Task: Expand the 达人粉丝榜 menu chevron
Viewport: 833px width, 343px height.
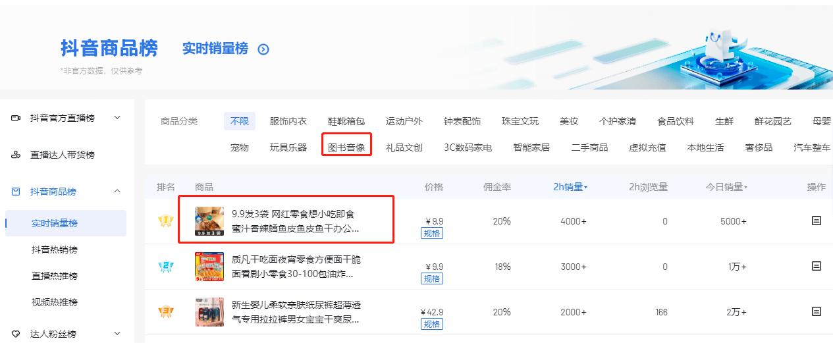Action: (117, 334)
